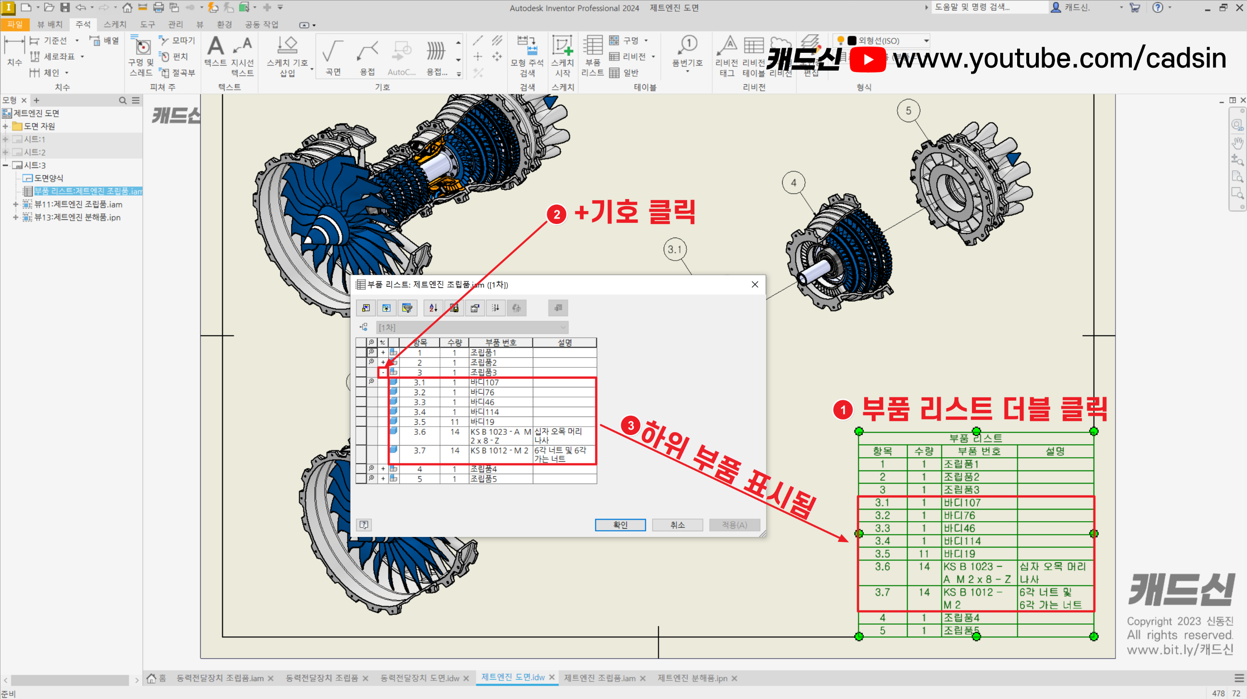The height and width of the screenshot is (699, 1247).
Task: Open the 외형선(ISO) layer dropdown
Action: click(x=926, y=41)
